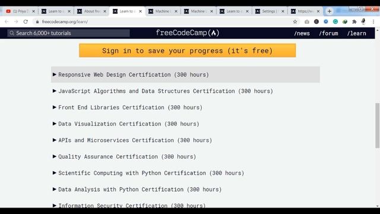380x214 pixels.
Task: Expand Data Analysis with Python triangle
Action: 55,189
